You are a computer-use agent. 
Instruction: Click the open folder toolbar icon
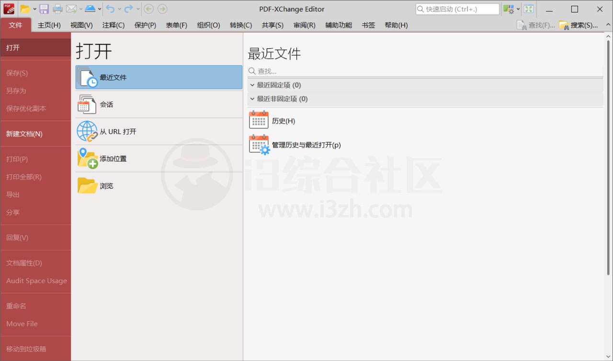coord(25,9)
